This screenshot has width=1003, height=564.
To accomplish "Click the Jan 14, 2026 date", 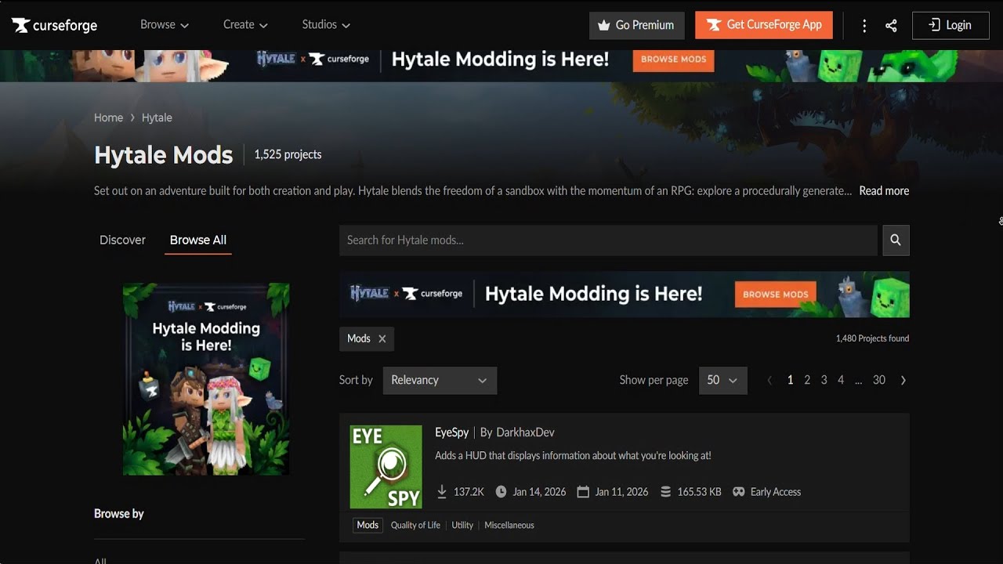I will [539, 492].
